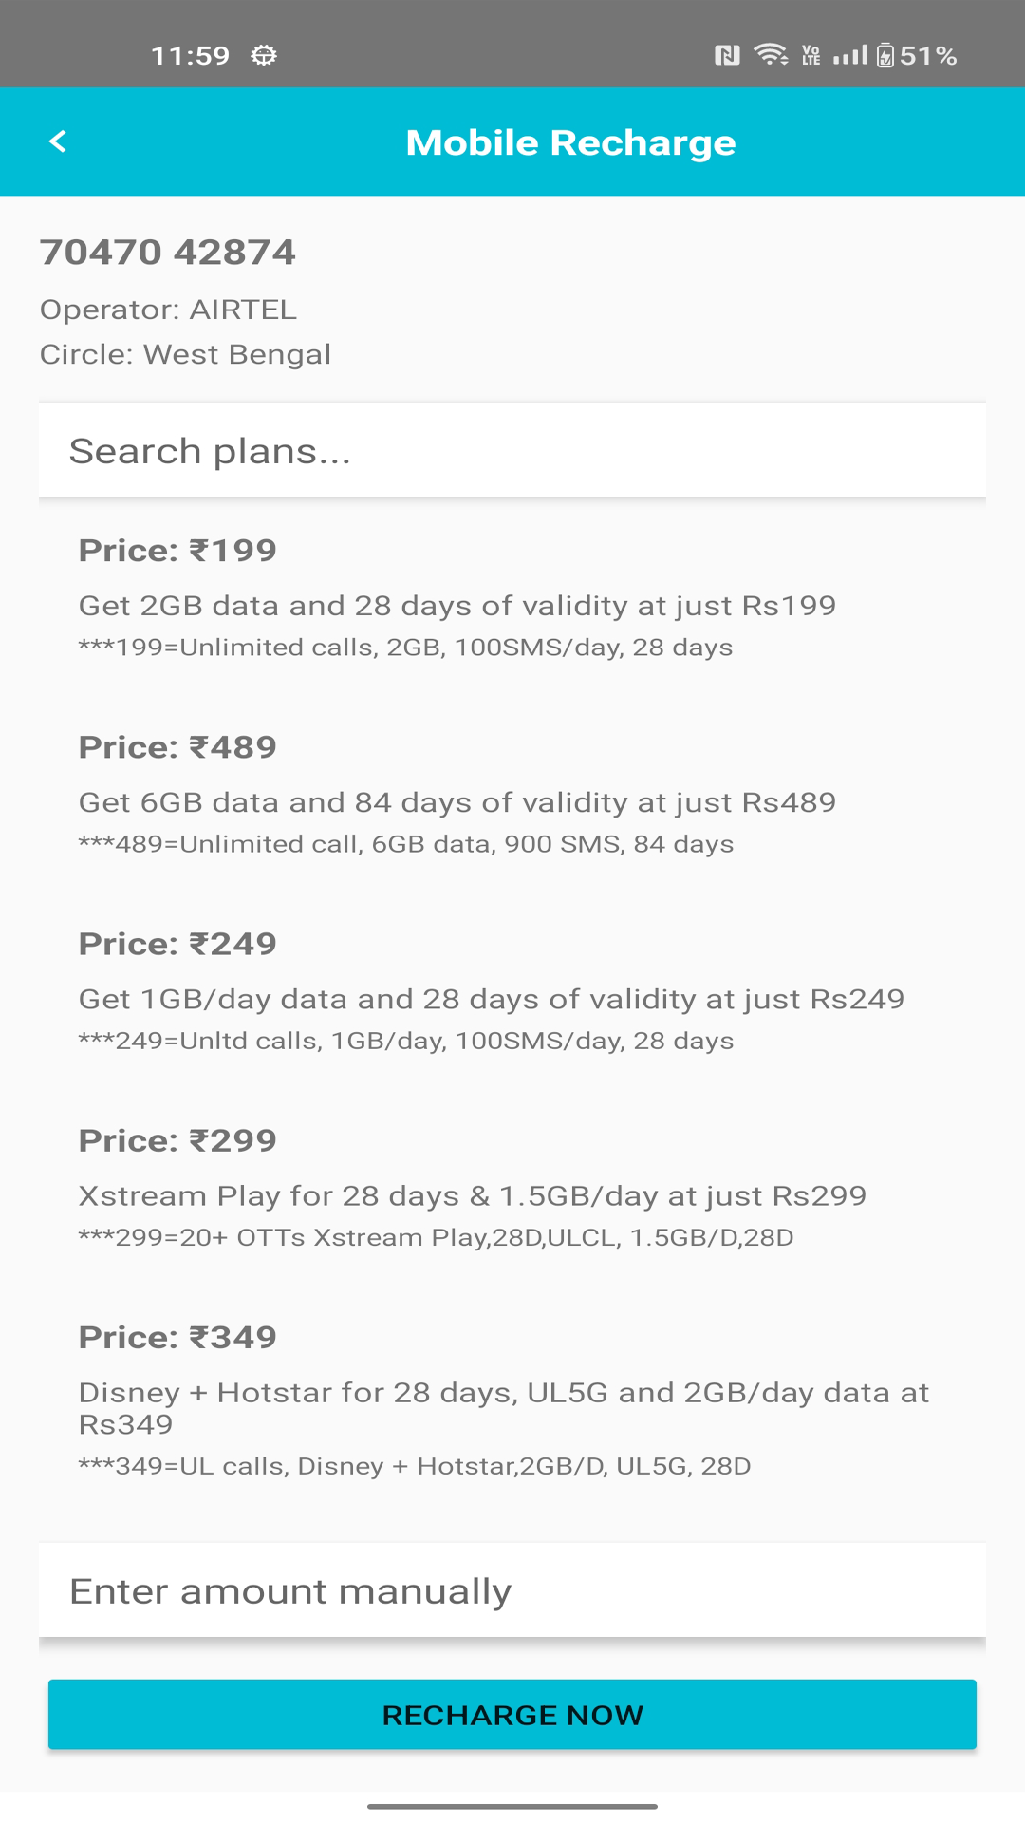1025x1823 pixels.
Task: Tap the VoLTE status icon
Action: (x=811, y=55)
